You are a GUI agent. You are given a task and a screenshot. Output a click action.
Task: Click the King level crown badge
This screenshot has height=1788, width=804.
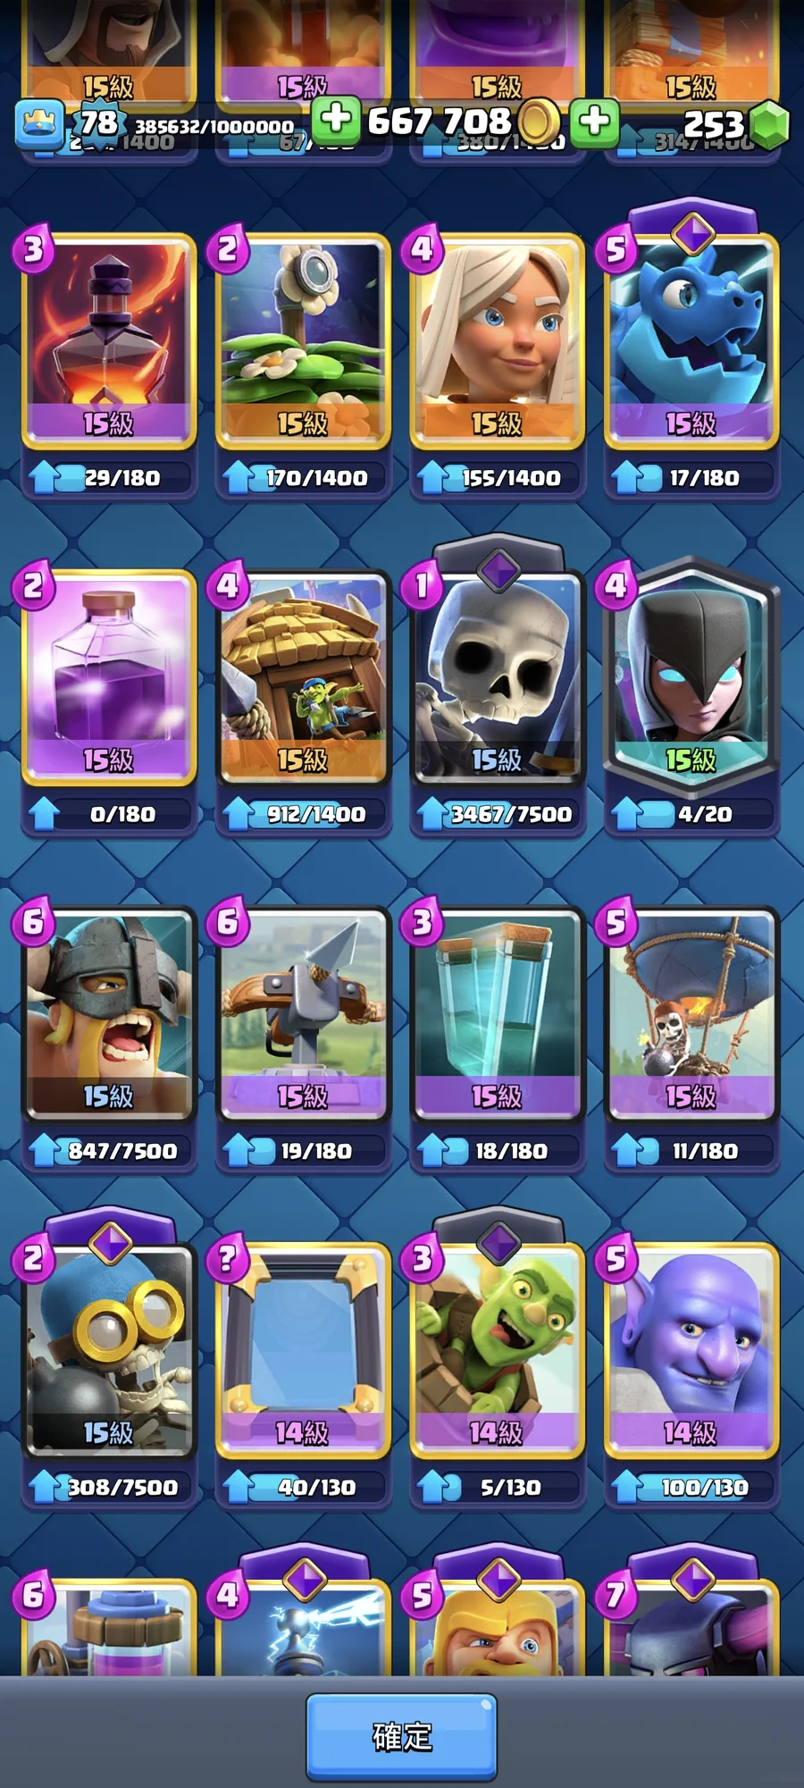pos(39,123)
